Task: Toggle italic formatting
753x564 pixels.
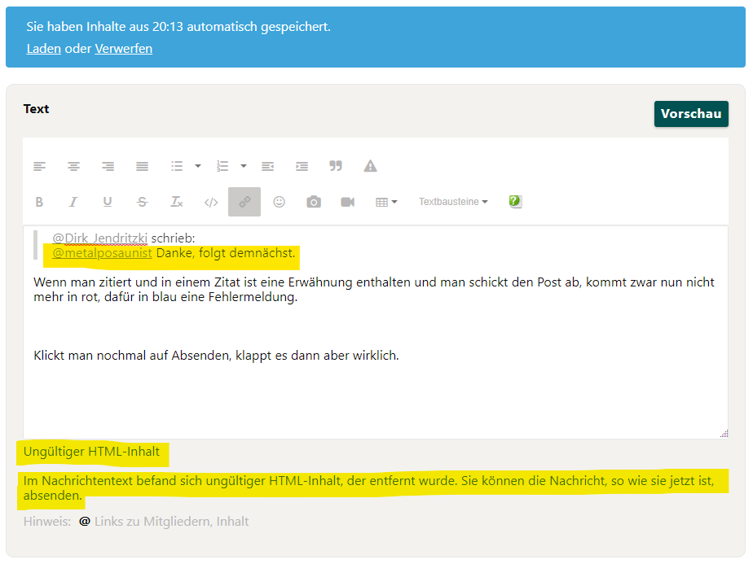Action: click(73, 202)
